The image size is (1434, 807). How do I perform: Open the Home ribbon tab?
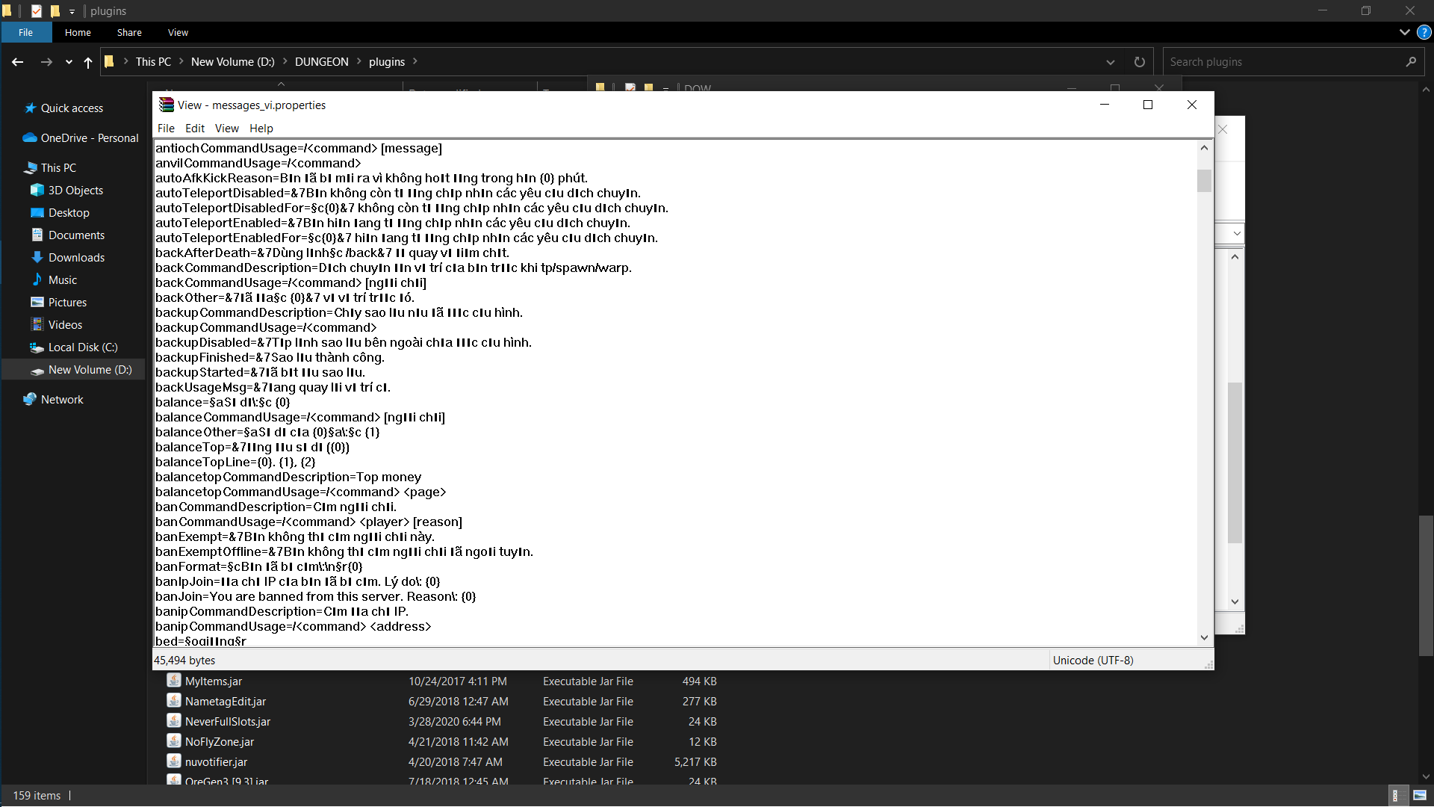[78, 32]
